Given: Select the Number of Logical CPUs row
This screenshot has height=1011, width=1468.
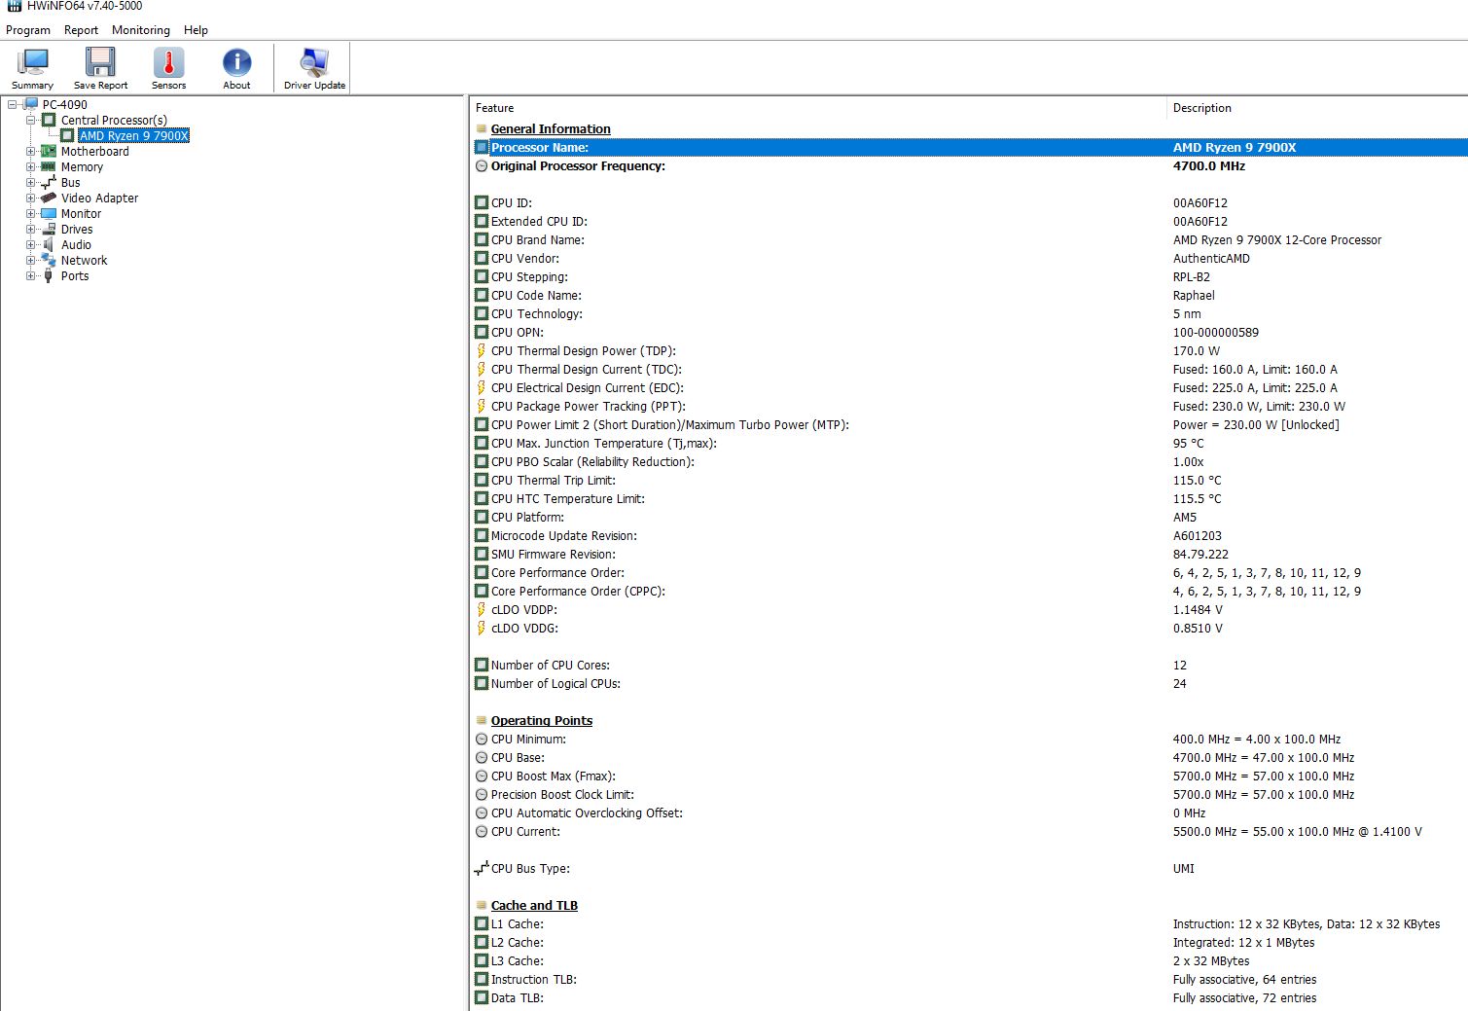Looking at the screenshot, I should 969,684.
